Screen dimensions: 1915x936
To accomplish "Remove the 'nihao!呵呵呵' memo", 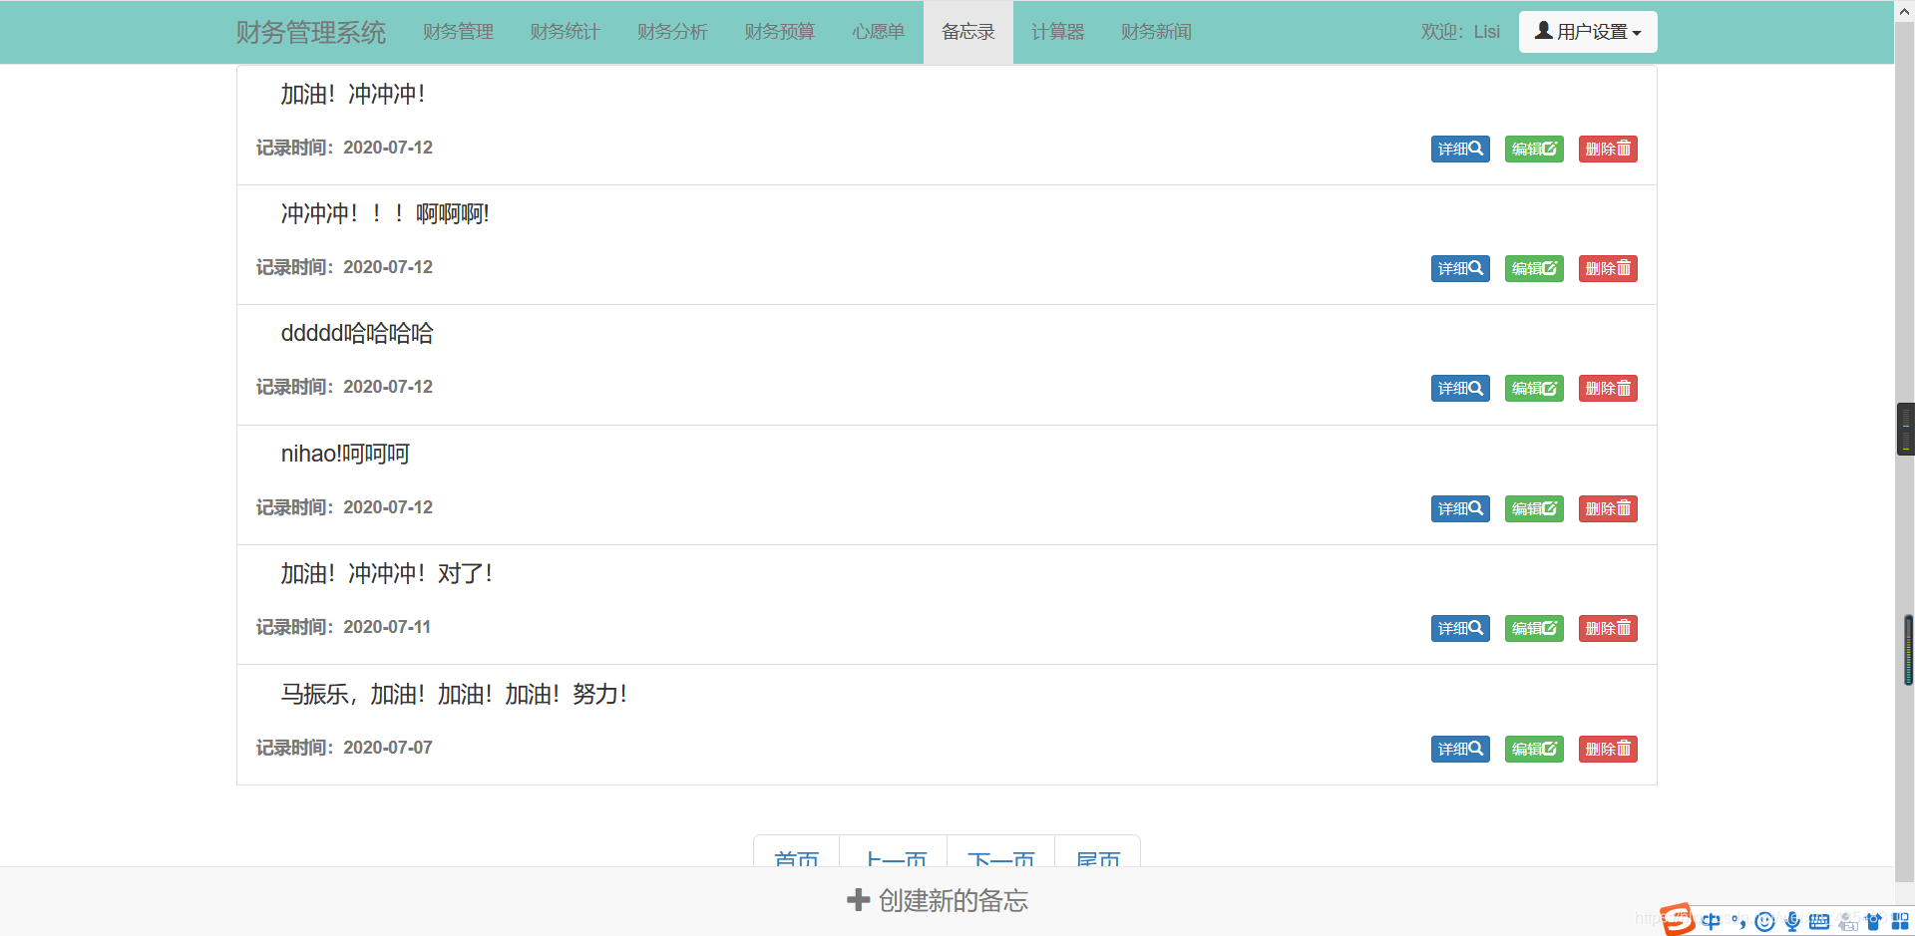I will pos(1608,508).
